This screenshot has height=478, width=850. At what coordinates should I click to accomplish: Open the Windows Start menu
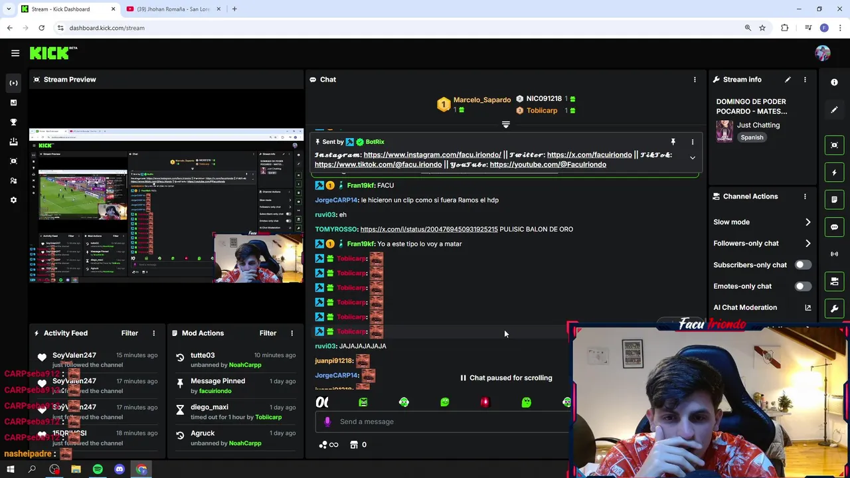pos(11,469)
